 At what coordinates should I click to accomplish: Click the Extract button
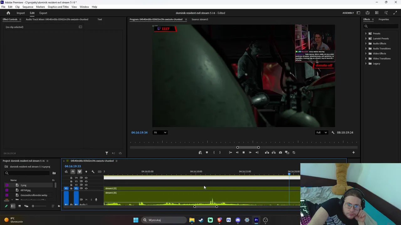click(273, 152)
